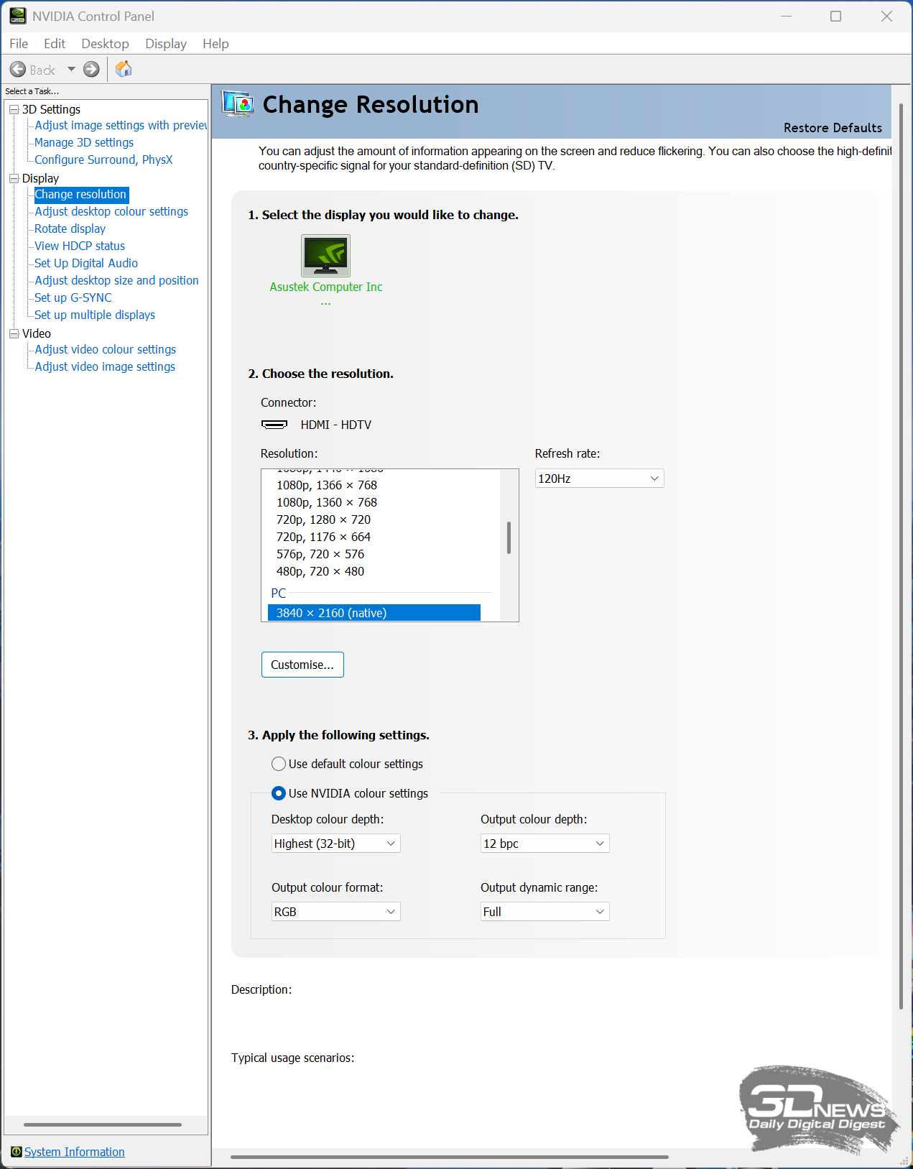Click the main panel horizontal scrollbar
Viewport: 913px width, 1169px height.
click(450, 1157)
